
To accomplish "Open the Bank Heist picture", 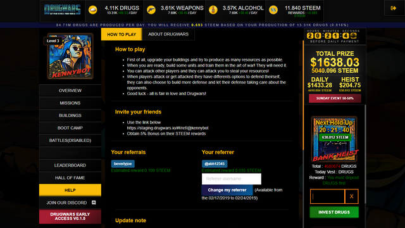I will click(x=334, y=139).
